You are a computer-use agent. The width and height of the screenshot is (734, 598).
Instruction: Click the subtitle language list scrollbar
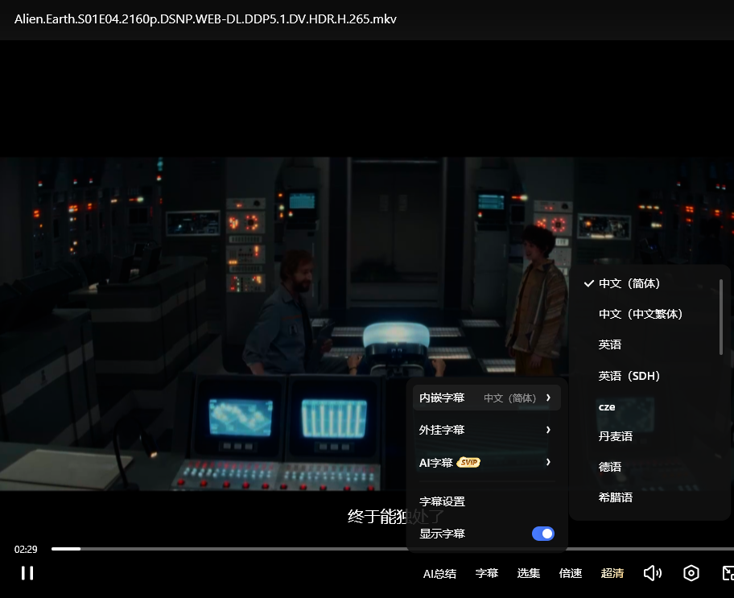point(721,317)
